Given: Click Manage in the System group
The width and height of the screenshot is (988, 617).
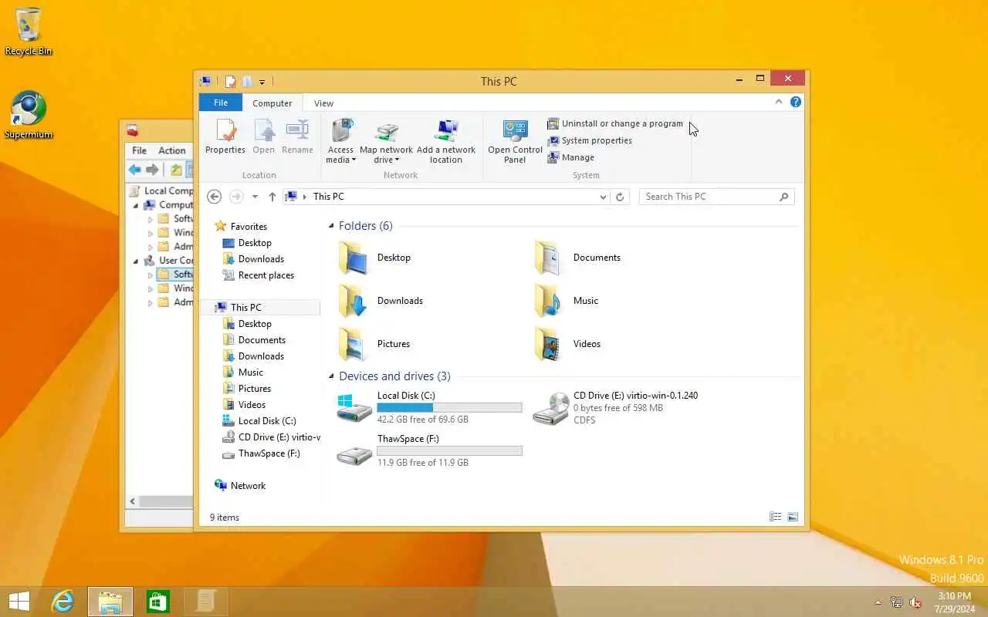Looking at the screenshot, I should coord(571,157).
